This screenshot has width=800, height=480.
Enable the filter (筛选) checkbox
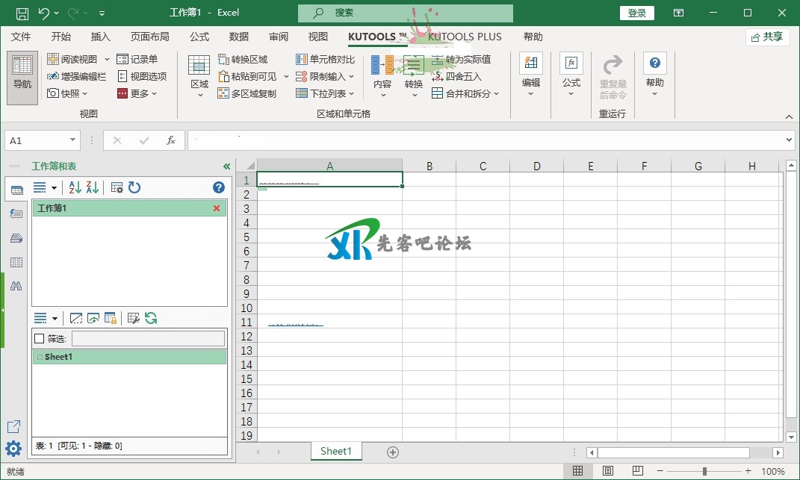click(40, 339)
